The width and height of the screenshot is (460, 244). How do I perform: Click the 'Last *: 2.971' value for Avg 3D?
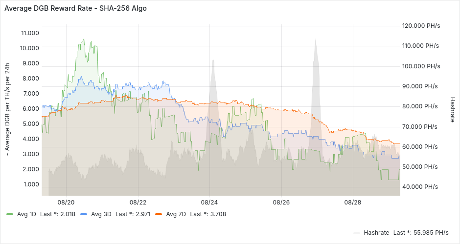click(133, 214)
